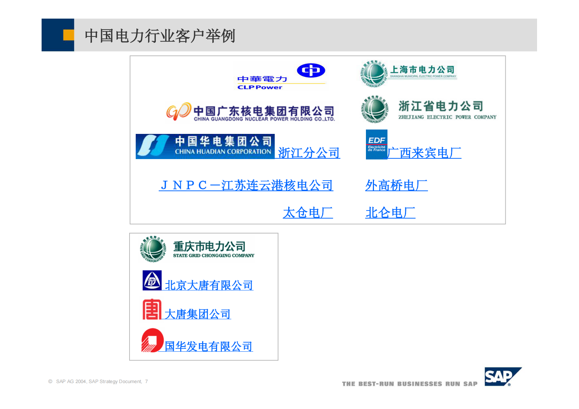Click the CLP Power caption text
The width and height of the screenshot is (579, 409).
260,87
